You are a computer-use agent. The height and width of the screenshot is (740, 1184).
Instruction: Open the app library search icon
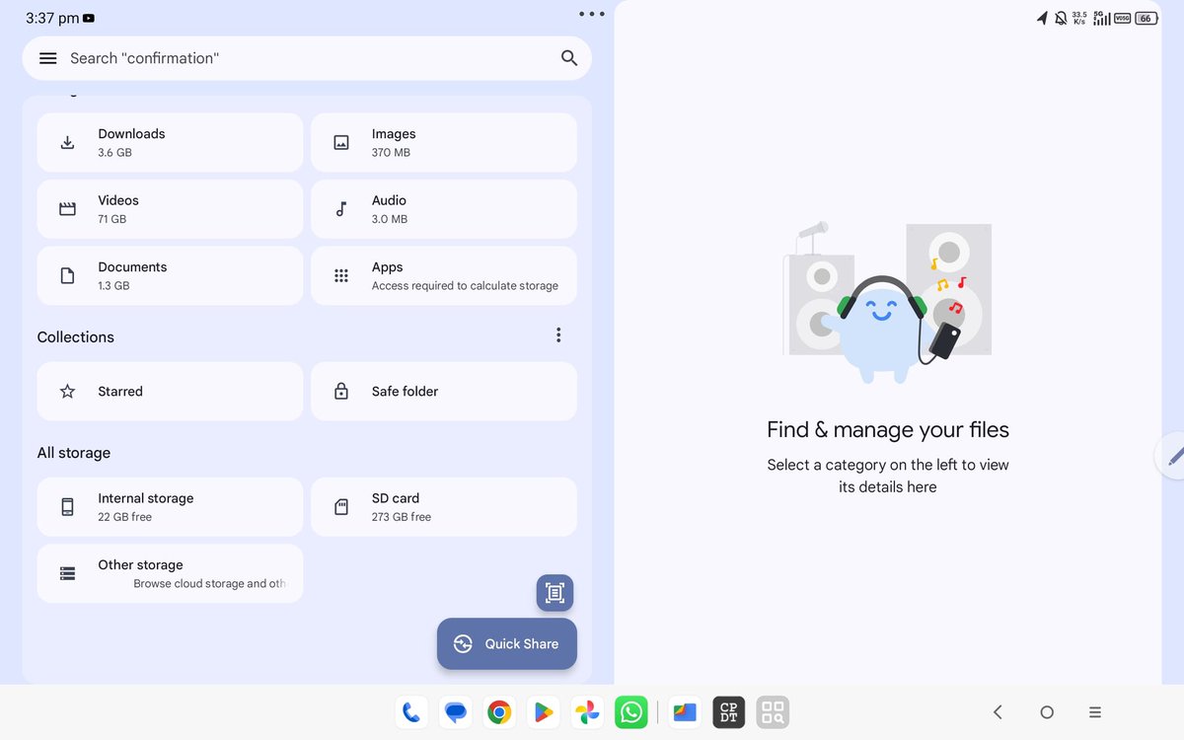point(773,712)
